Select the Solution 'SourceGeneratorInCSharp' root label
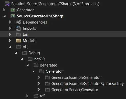126x99 pixels. 55,4
